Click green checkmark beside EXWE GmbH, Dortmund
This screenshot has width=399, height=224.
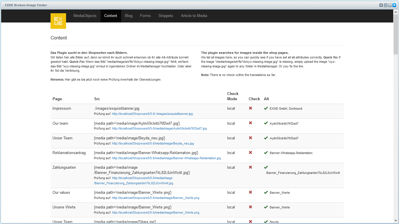(x=266, y=108)
